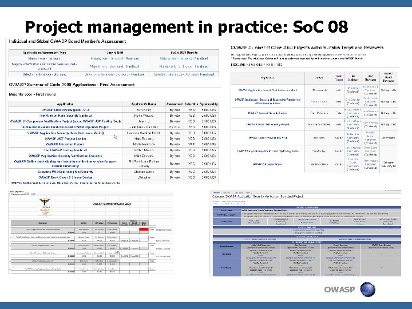Click the 'Majority vote - First round' heading

(x=32, y=94)
